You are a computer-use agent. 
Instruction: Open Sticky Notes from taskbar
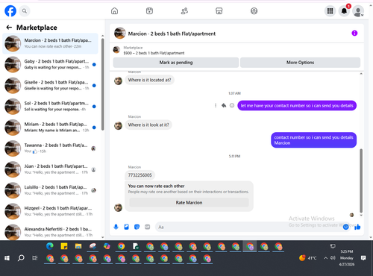64,246
